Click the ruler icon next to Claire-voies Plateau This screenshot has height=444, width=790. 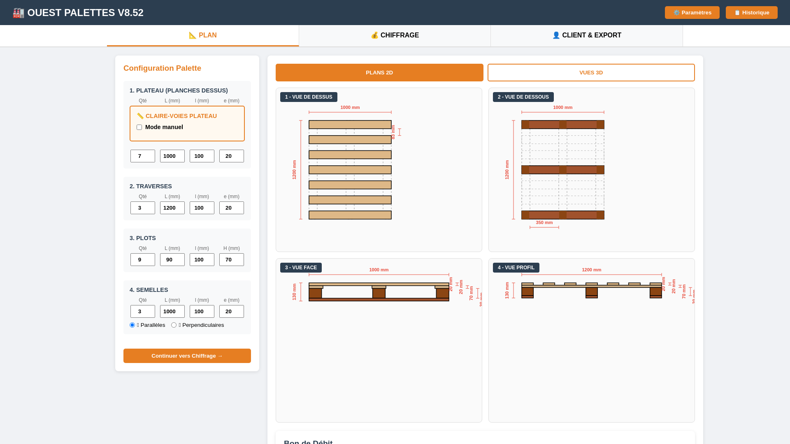(x=140, y=116)
